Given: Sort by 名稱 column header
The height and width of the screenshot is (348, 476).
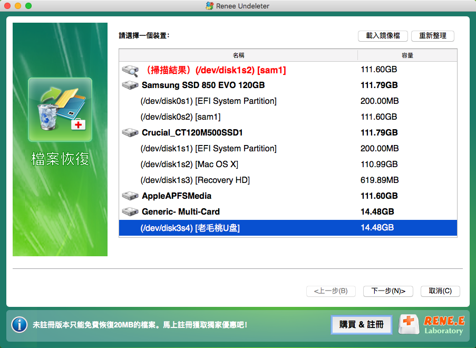Looking at the screenshot, I should point(238,55).
